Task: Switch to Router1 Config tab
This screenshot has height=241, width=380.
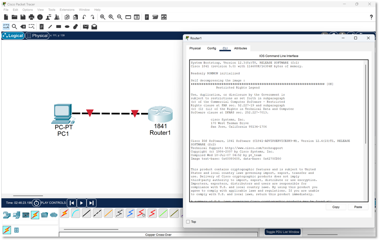Action: (x=211, y=48)
